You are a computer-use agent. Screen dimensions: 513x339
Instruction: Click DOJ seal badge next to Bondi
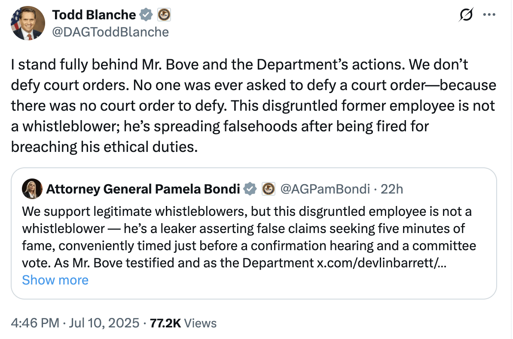click(269, 189)
